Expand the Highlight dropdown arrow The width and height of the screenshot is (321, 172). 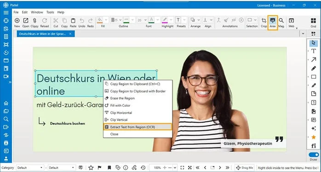[171, 20]
